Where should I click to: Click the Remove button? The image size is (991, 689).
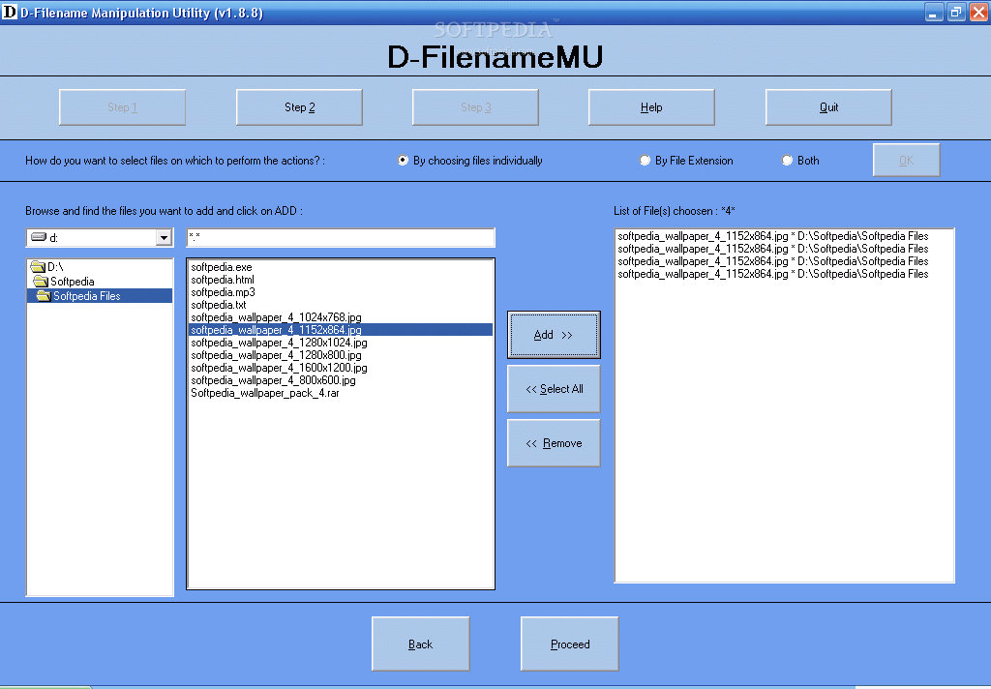click(554, 443)
